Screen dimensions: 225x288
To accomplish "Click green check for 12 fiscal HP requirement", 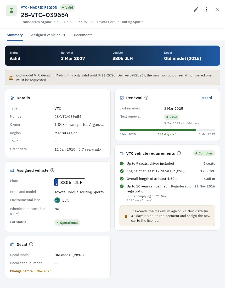I will coord(122,171).
